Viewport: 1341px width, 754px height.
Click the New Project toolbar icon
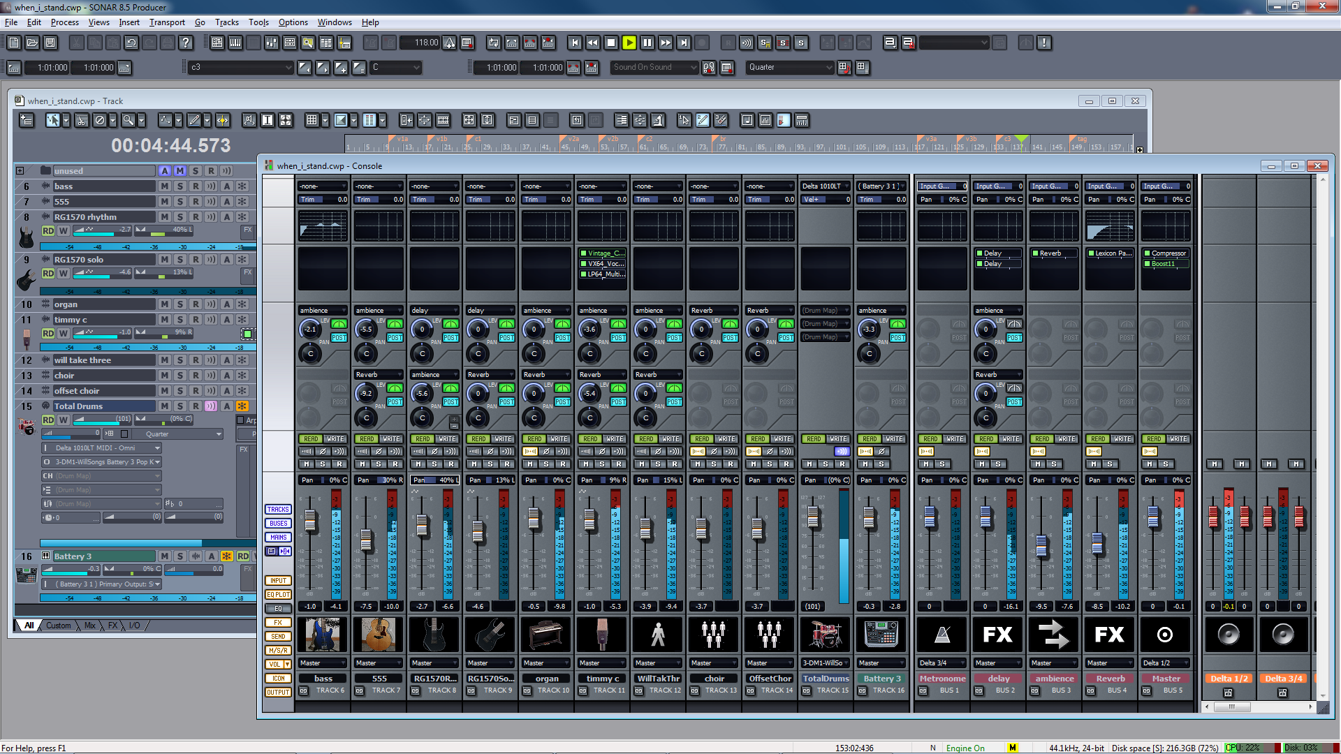pos(14,43)
